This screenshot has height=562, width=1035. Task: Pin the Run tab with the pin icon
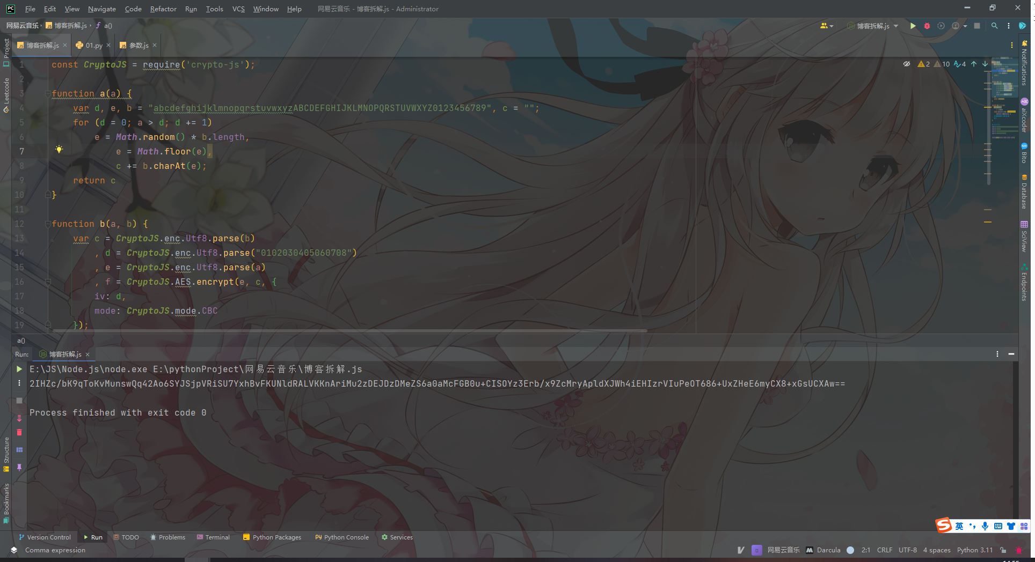coord(19,467)
